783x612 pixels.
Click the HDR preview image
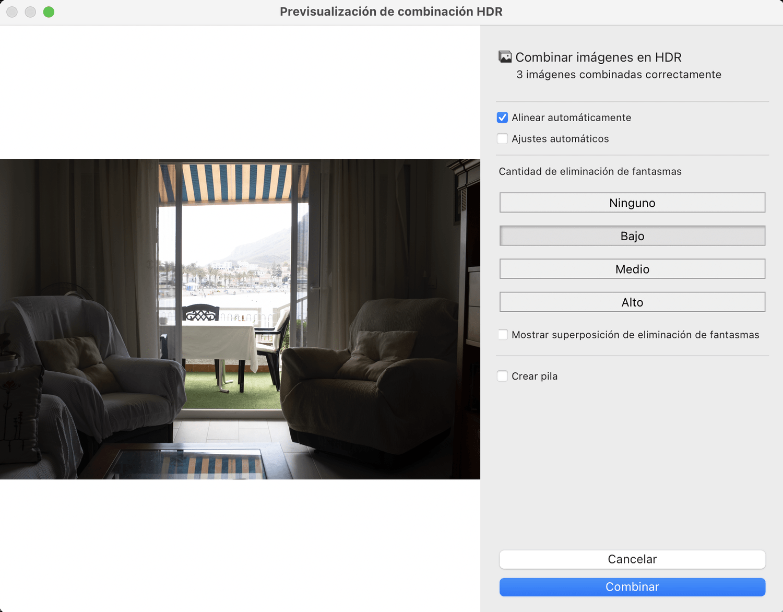[240, 319]
